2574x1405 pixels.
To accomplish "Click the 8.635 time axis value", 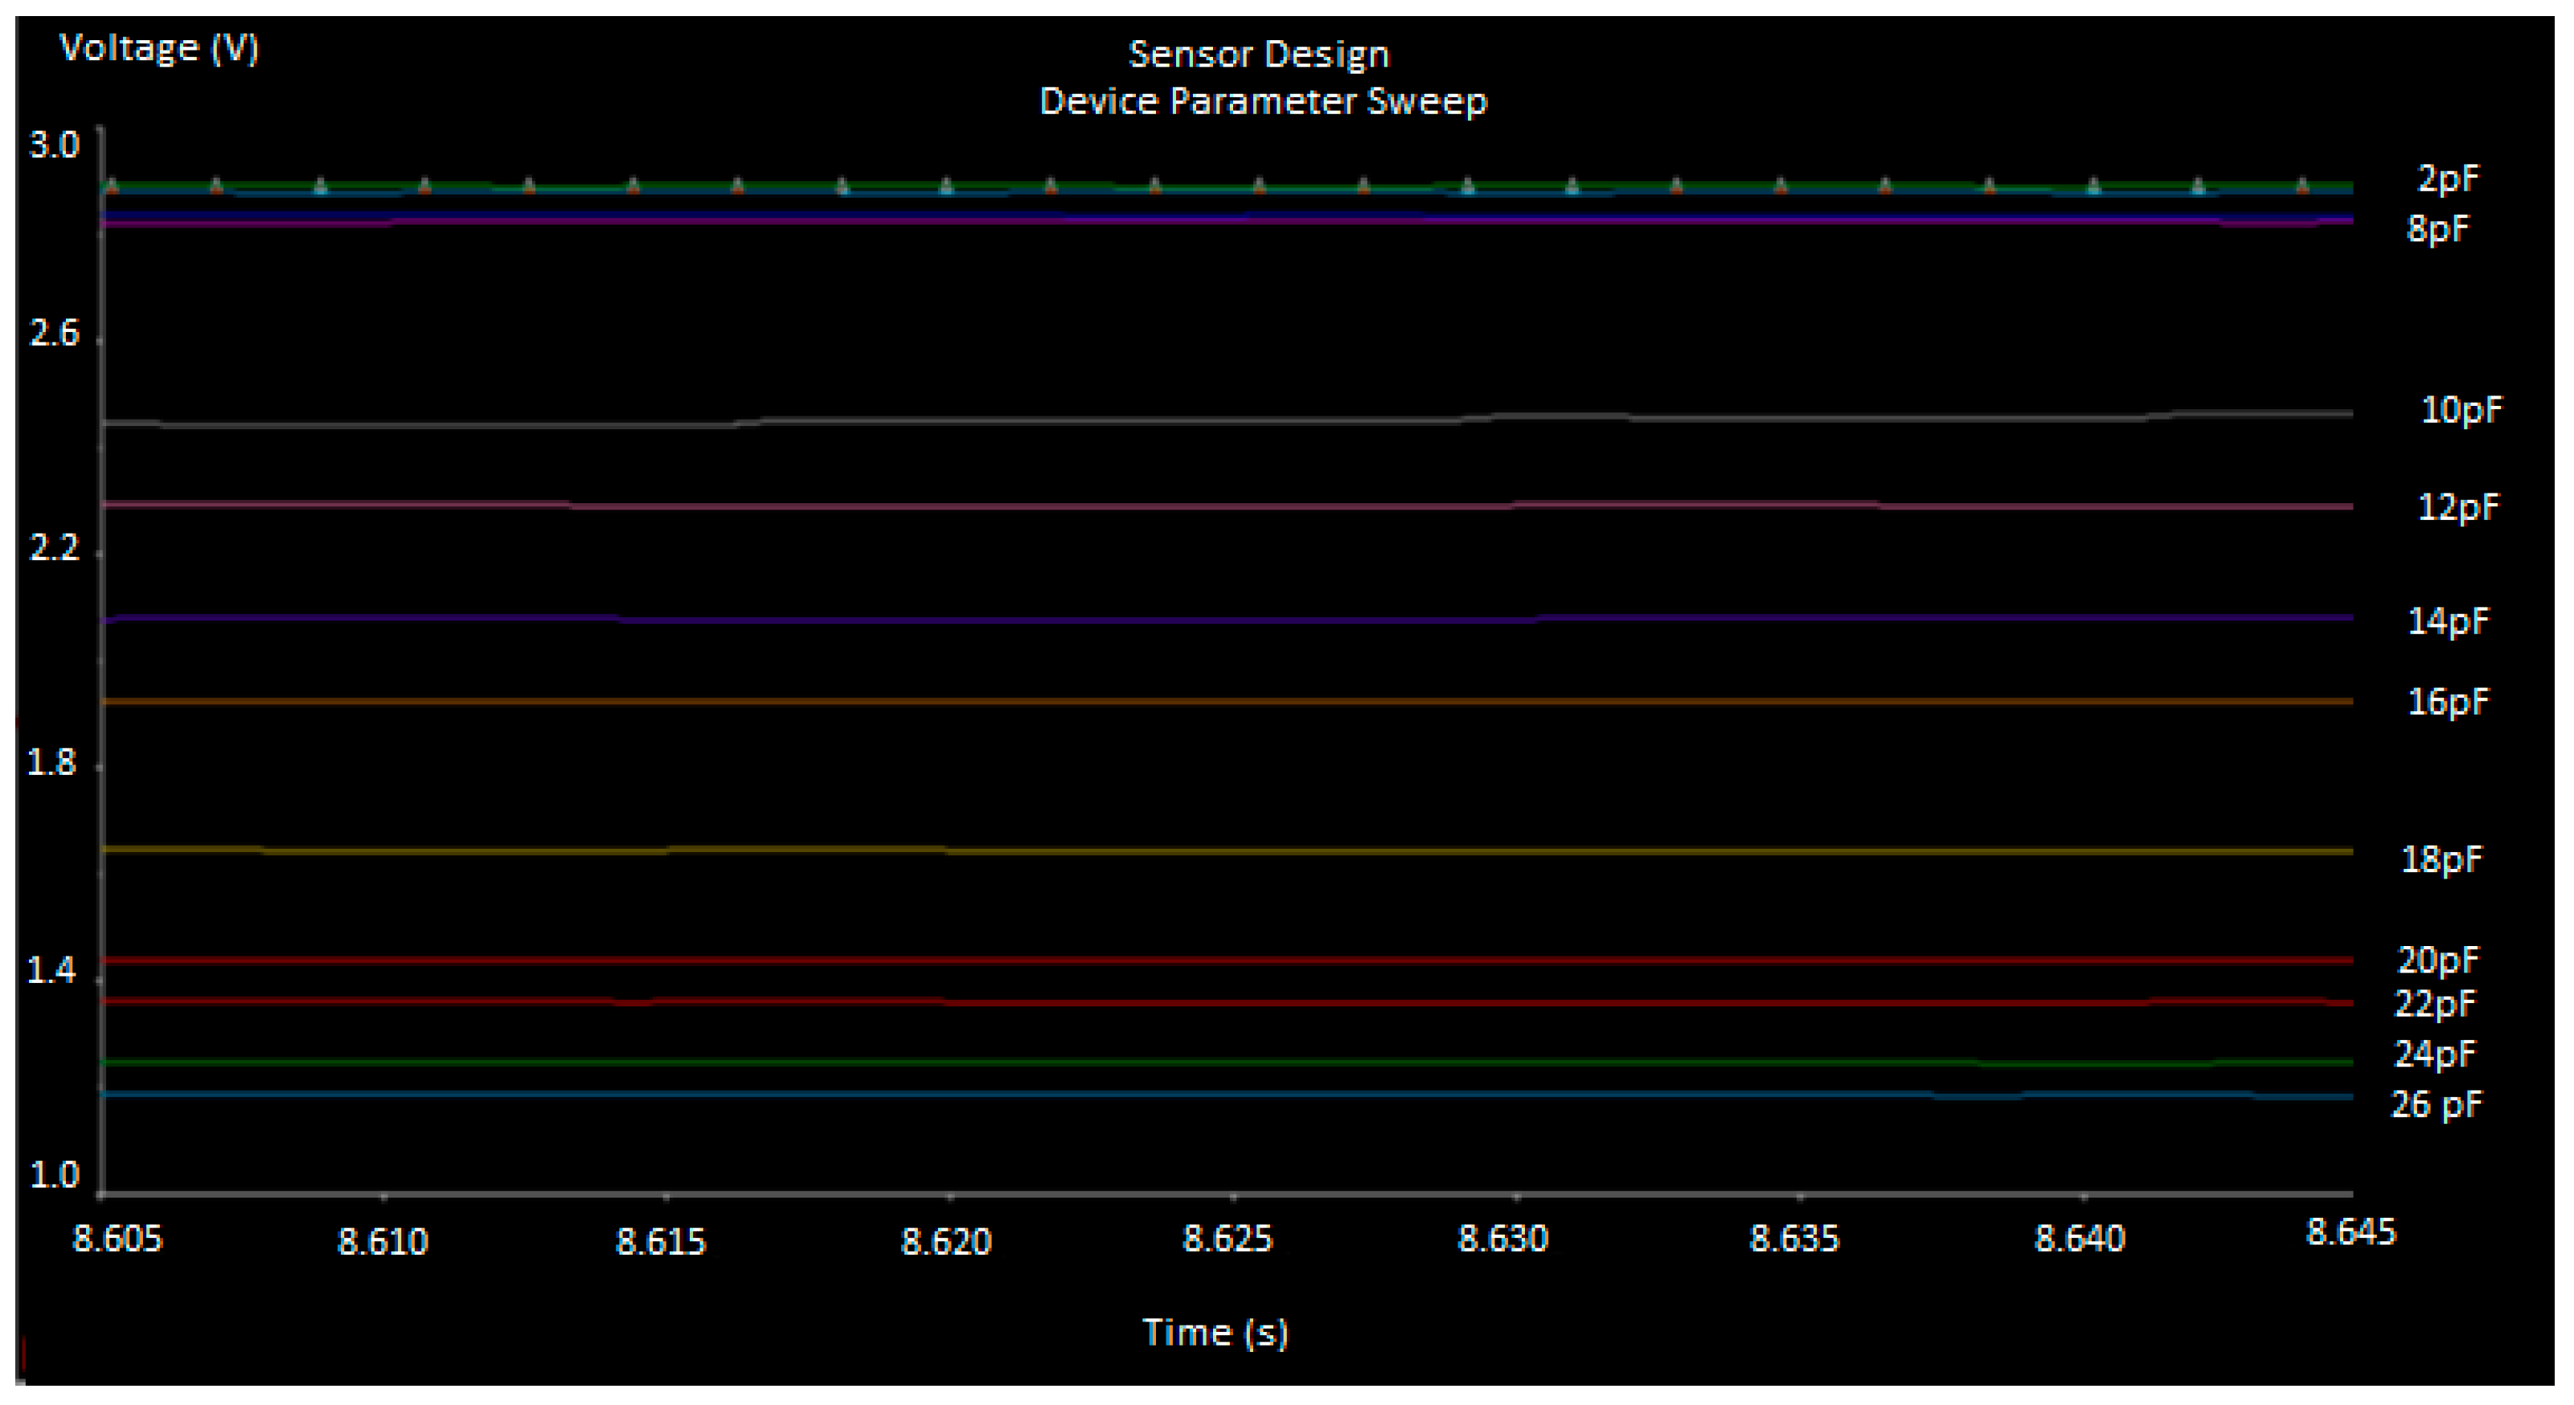I will [1794, 1239].
